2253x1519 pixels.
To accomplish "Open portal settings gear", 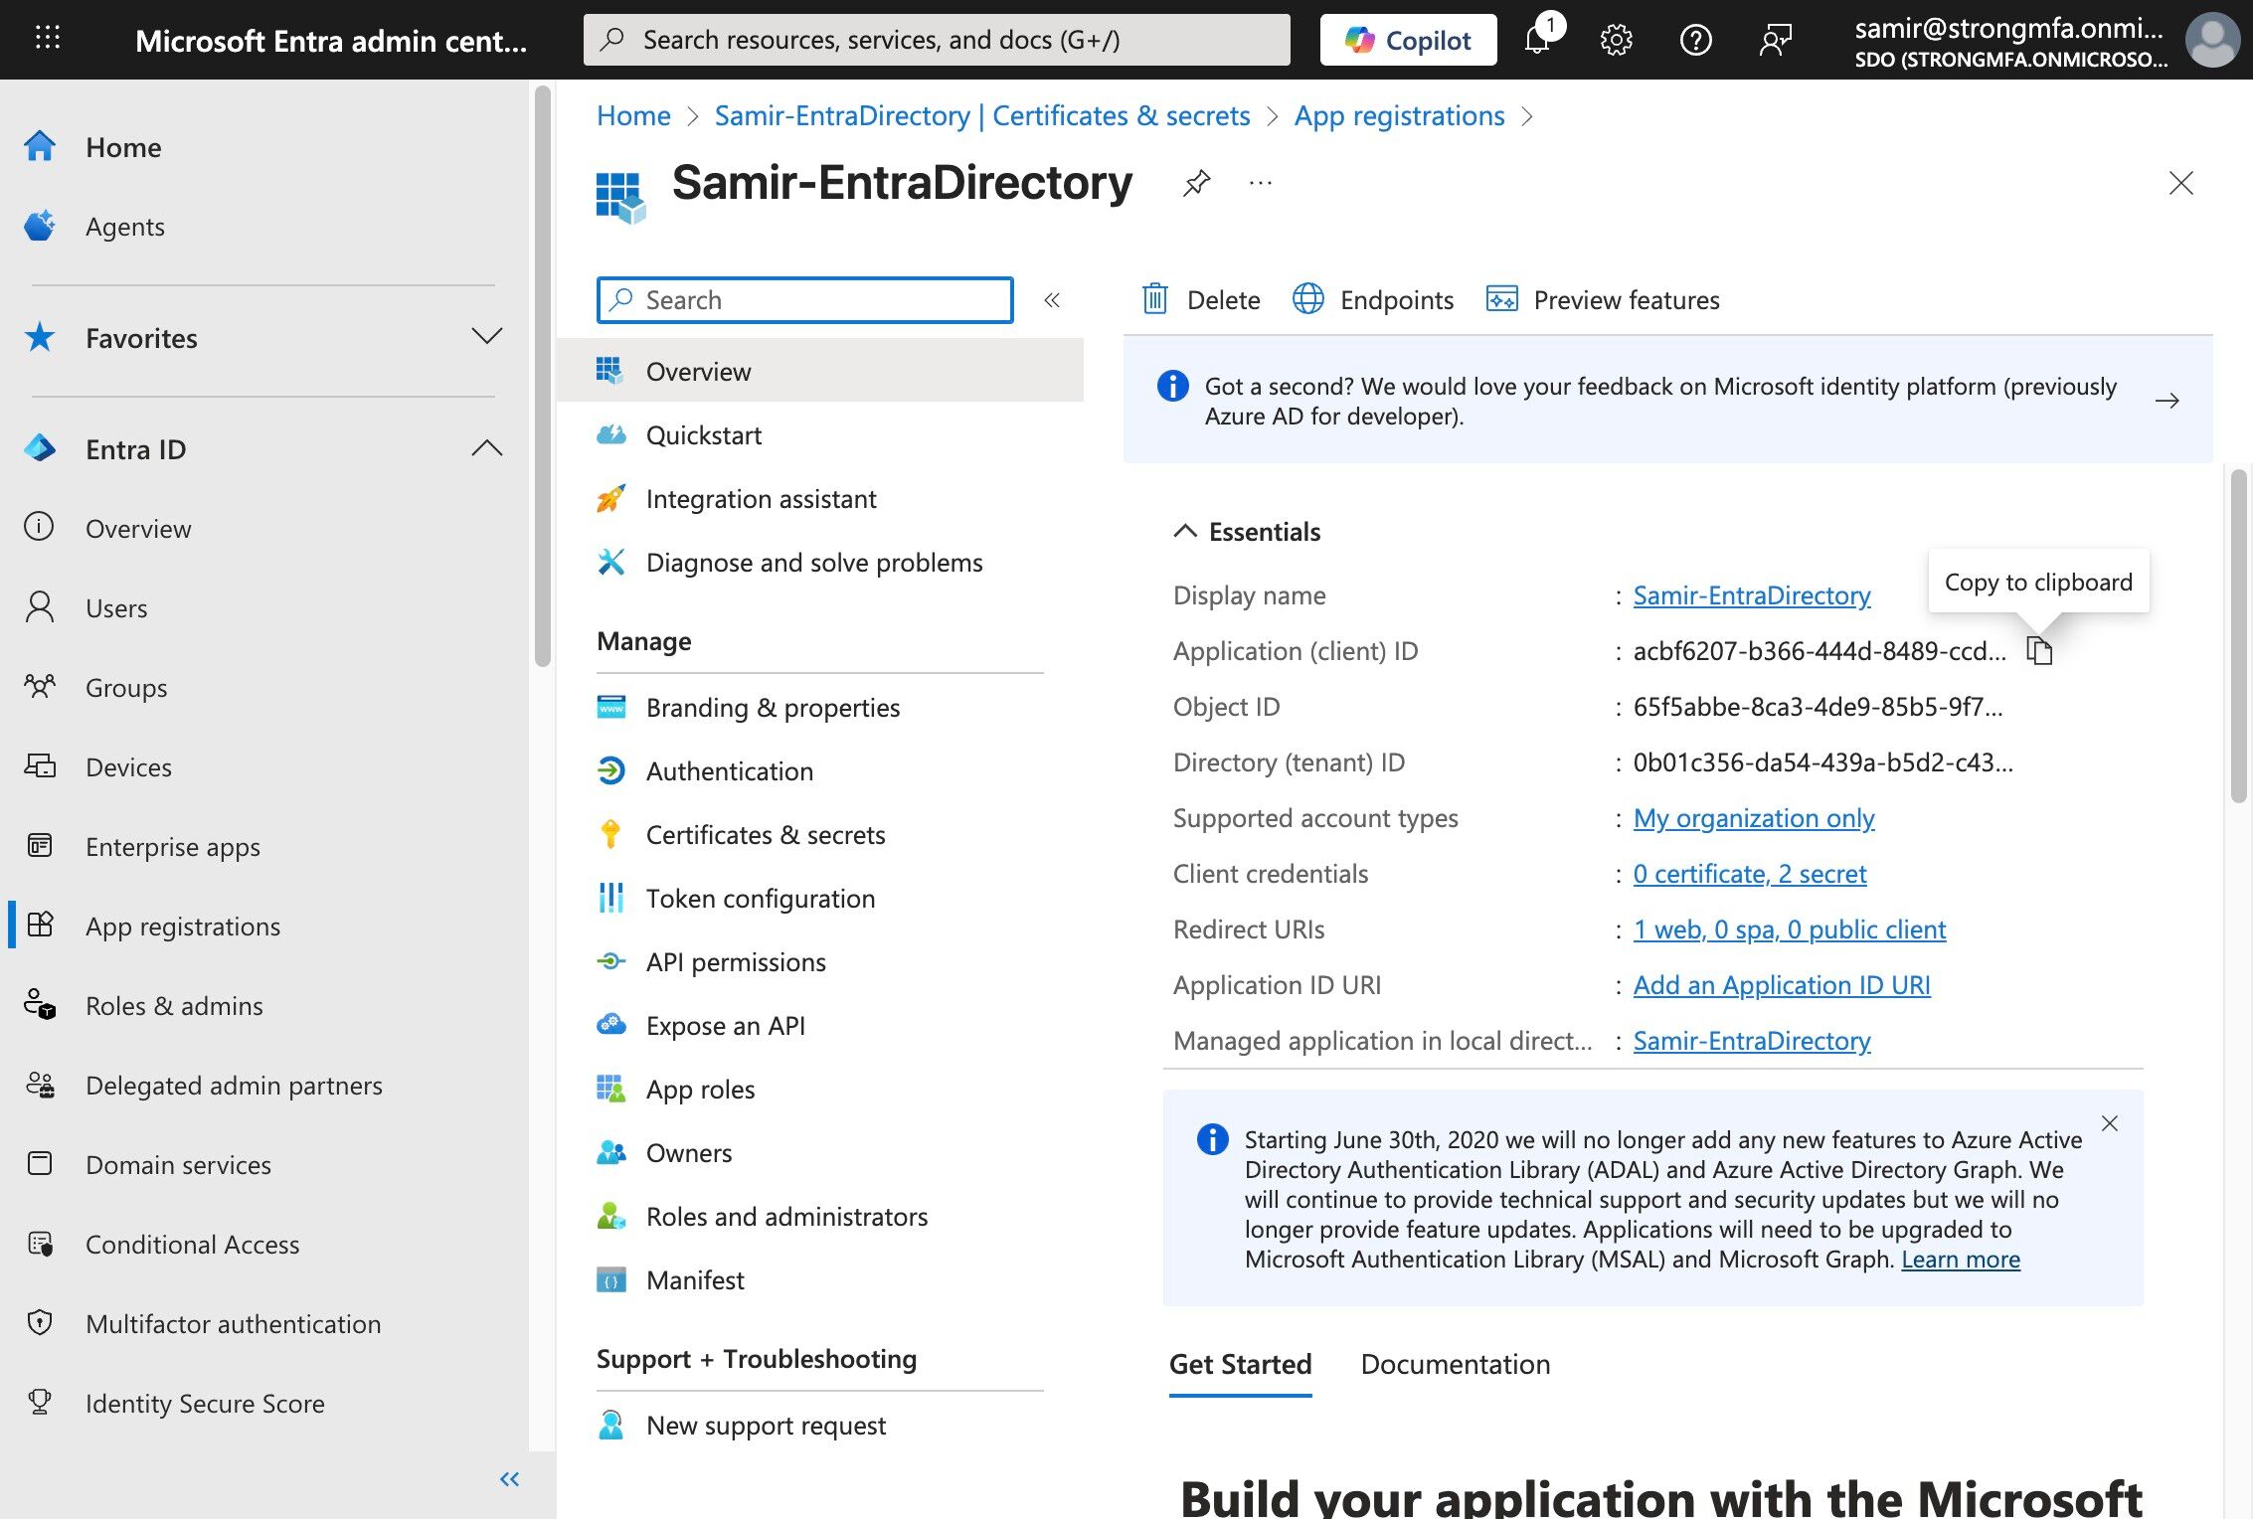I will [x=1616, y=40].
